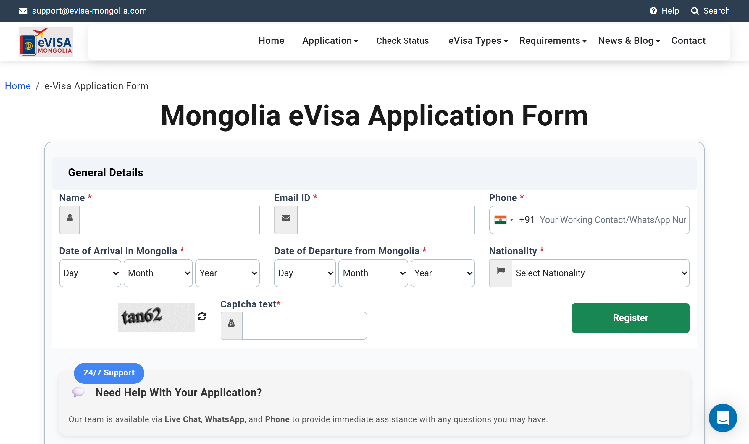Click the Name input field
This screenshot has width=749, height=444.
169,220
